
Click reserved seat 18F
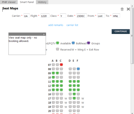coord(78,102)
